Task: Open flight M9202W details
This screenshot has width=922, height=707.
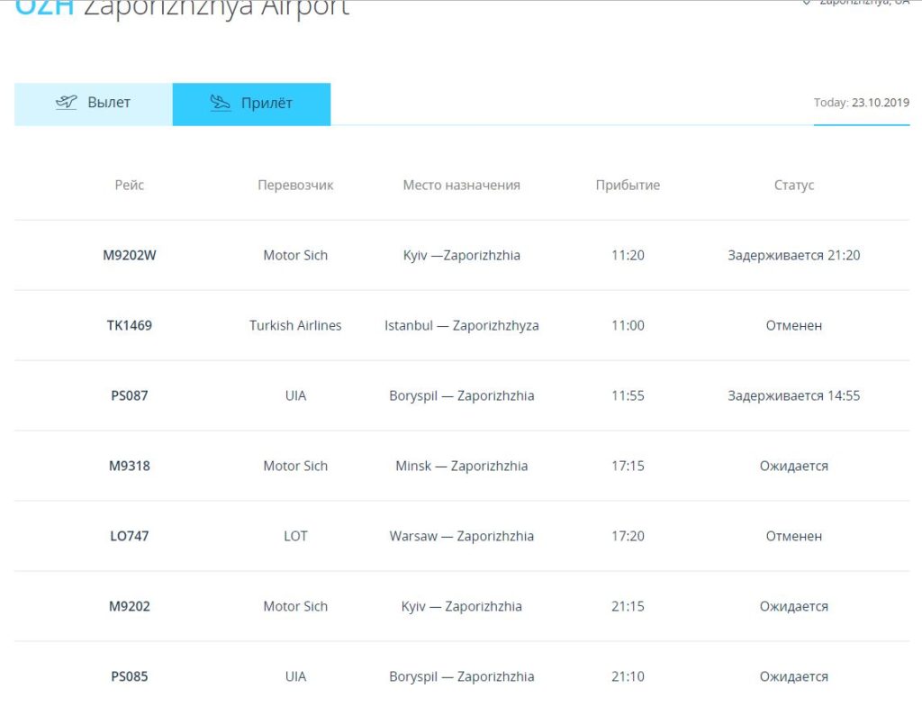Action: tap(130, 255)
